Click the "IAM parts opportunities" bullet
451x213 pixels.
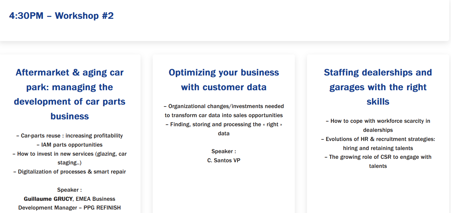(x=69, y=145)
